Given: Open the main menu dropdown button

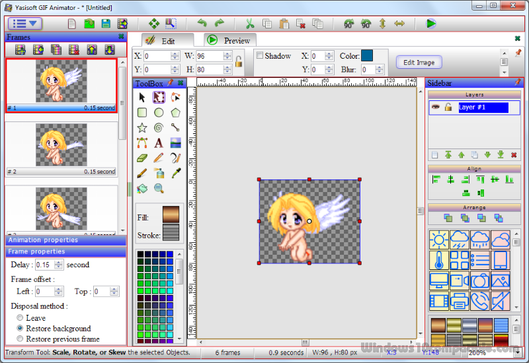Looking at the screenshot, I should pyautogui.click(x=25, y=24).
